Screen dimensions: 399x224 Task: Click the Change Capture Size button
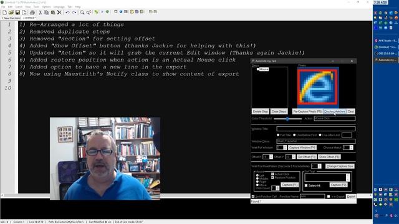340,166
